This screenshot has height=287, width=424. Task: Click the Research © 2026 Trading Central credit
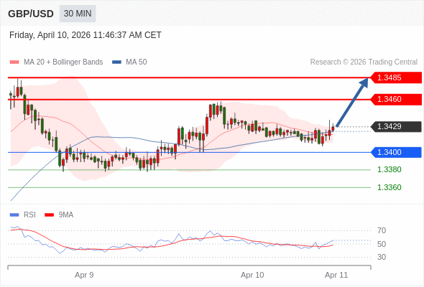[x=364, y=62]
